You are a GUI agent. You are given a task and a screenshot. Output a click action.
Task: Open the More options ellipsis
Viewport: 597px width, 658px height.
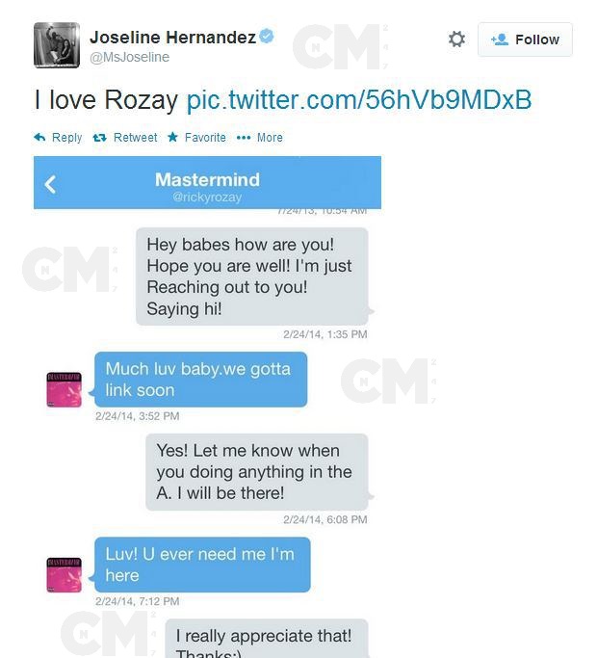(x=244, y=137)
